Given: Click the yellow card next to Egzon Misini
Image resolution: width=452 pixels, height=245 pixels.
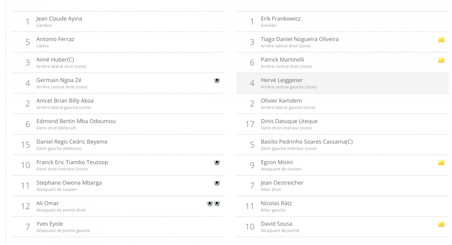Looking at the screenshot, I should 441,162.
